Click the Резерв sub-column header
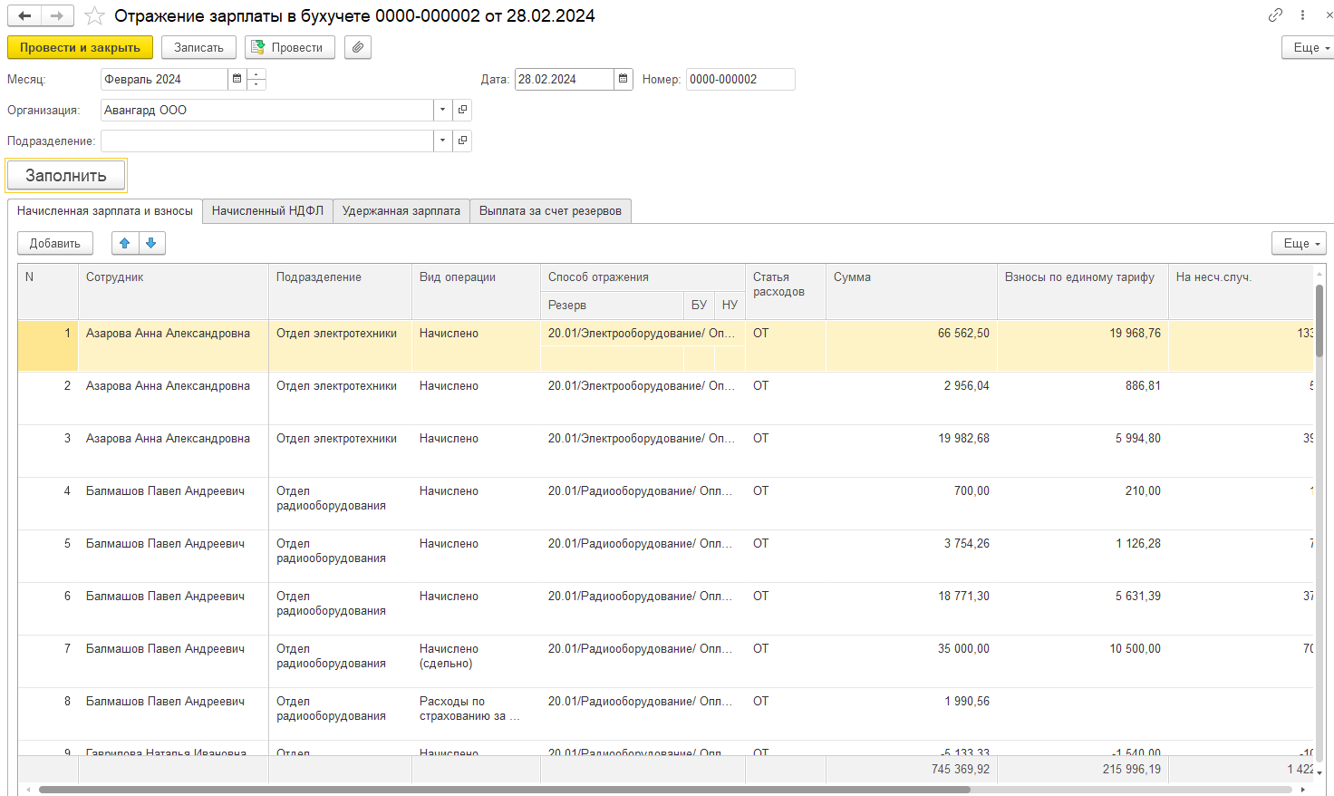 coord(613,305)
